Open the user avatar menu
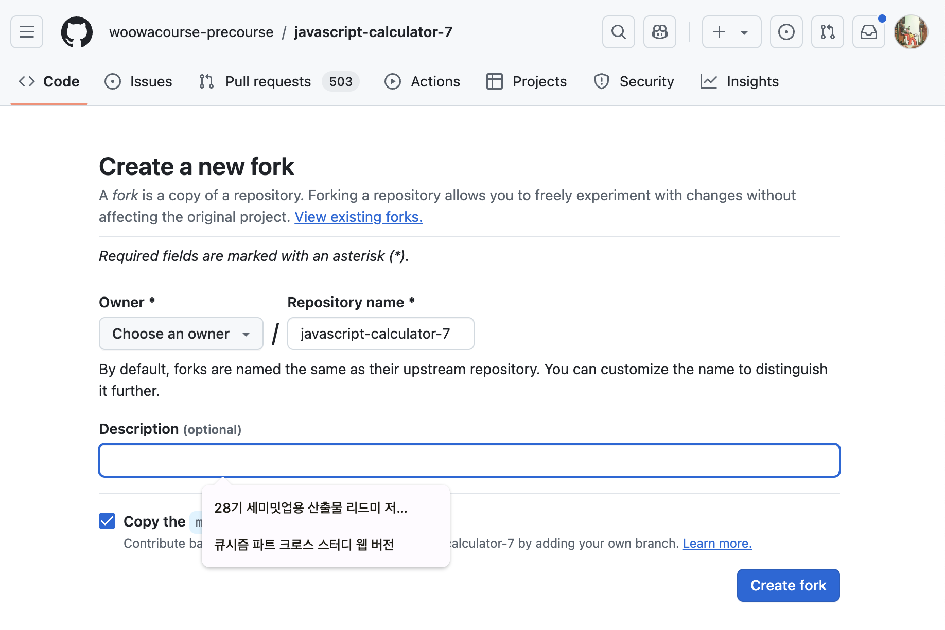Viewport: 945px width, 630px height. (x=911, y=32)
